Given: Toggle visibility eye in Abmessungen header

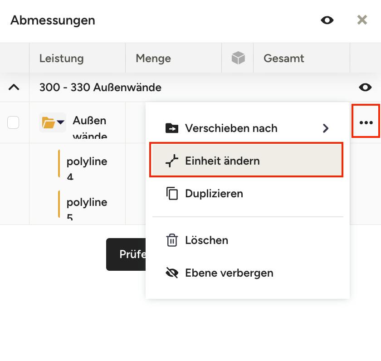Looking at the screenshot, I should pyautogui.click(x=327, y=20).
